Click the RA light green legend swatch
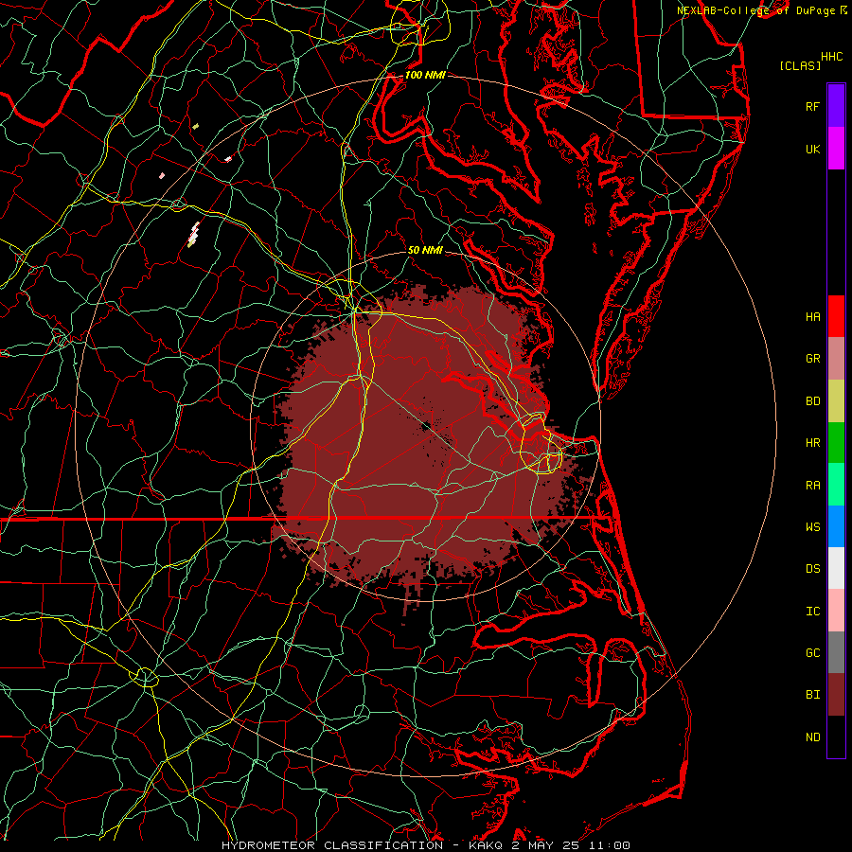852x852 pixels. tap(836, 485)
